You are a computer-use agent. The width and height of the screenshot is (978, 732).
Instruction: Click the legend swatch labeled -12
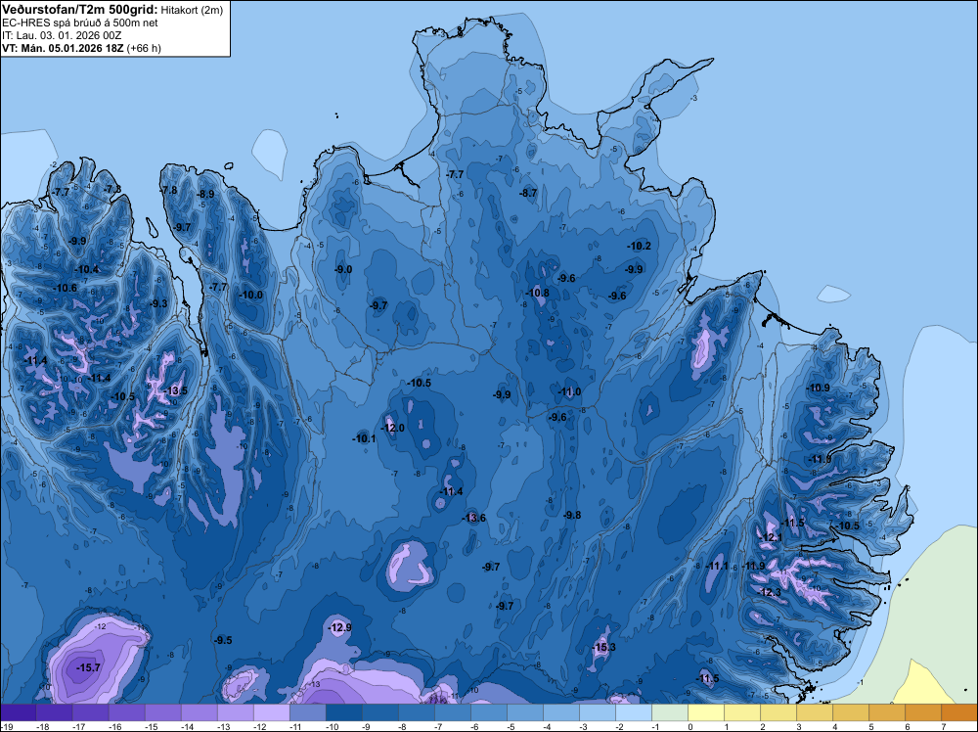271,712
